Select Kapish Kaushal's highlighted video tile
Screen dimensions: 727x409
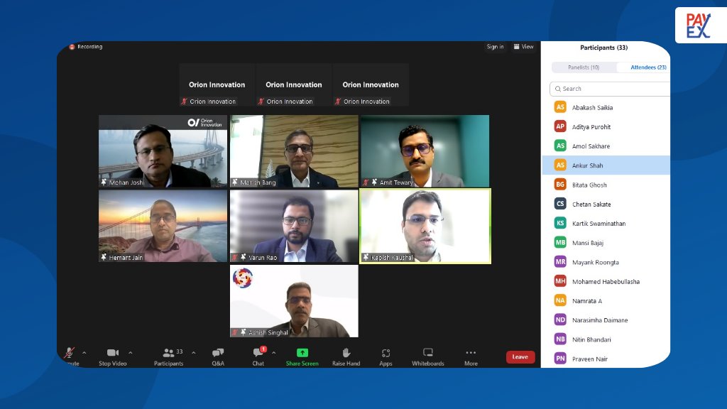tap(425, 227)
